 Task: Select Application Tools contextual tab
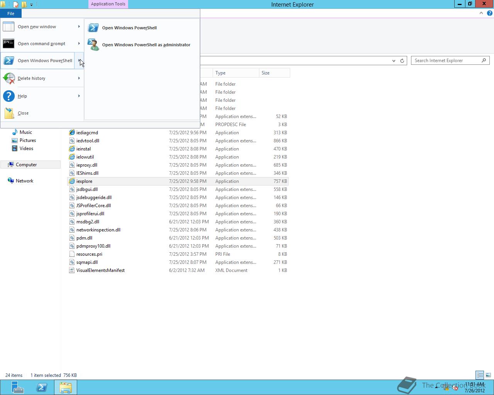tap(108, 4)
